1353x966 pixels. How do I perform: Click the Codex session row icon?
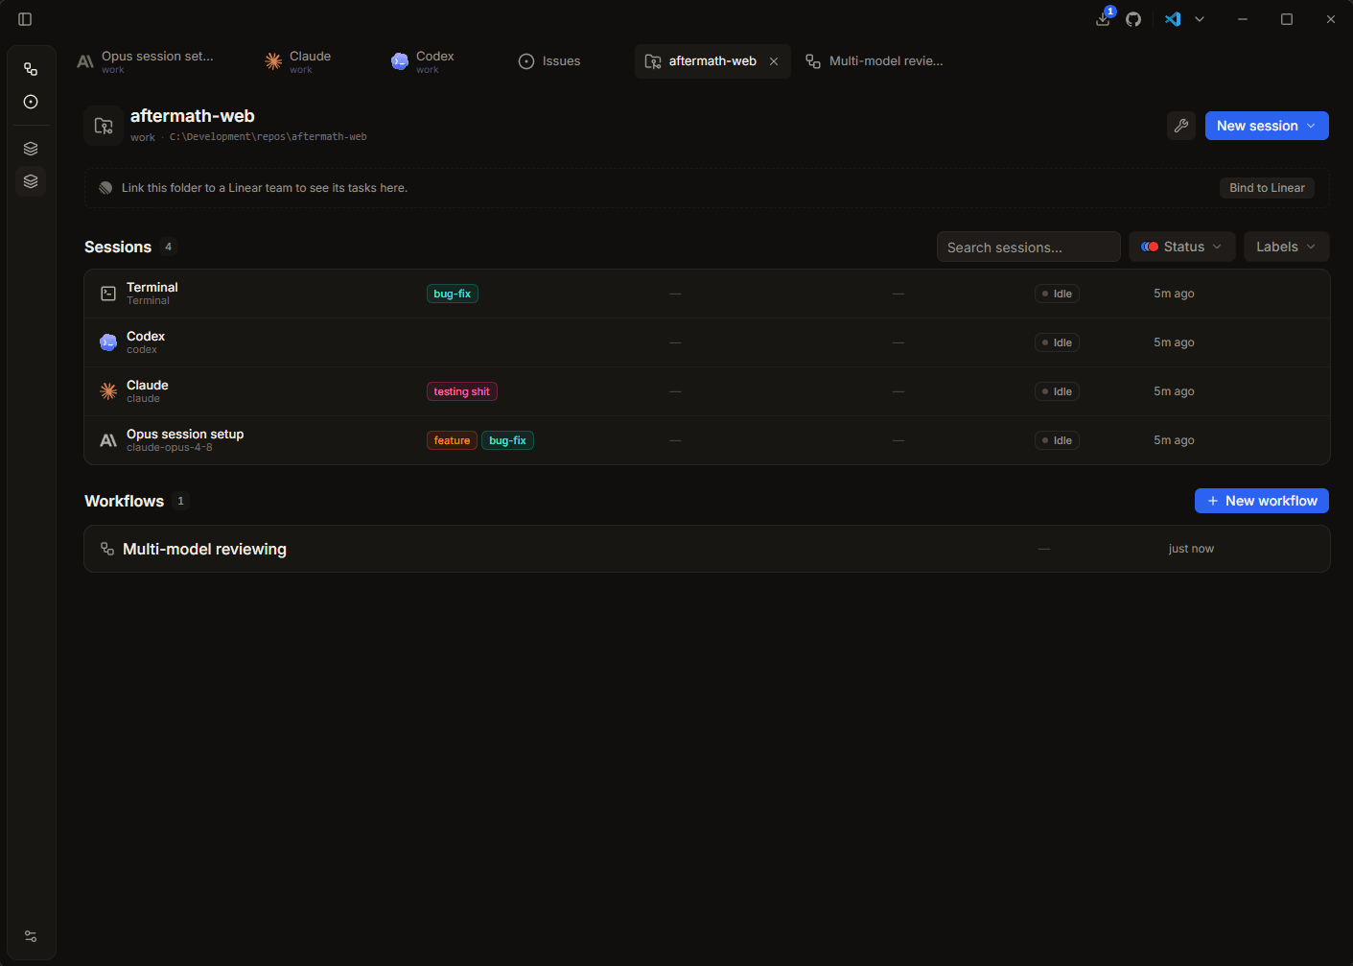pyautogui.click(x=108, y=342)
